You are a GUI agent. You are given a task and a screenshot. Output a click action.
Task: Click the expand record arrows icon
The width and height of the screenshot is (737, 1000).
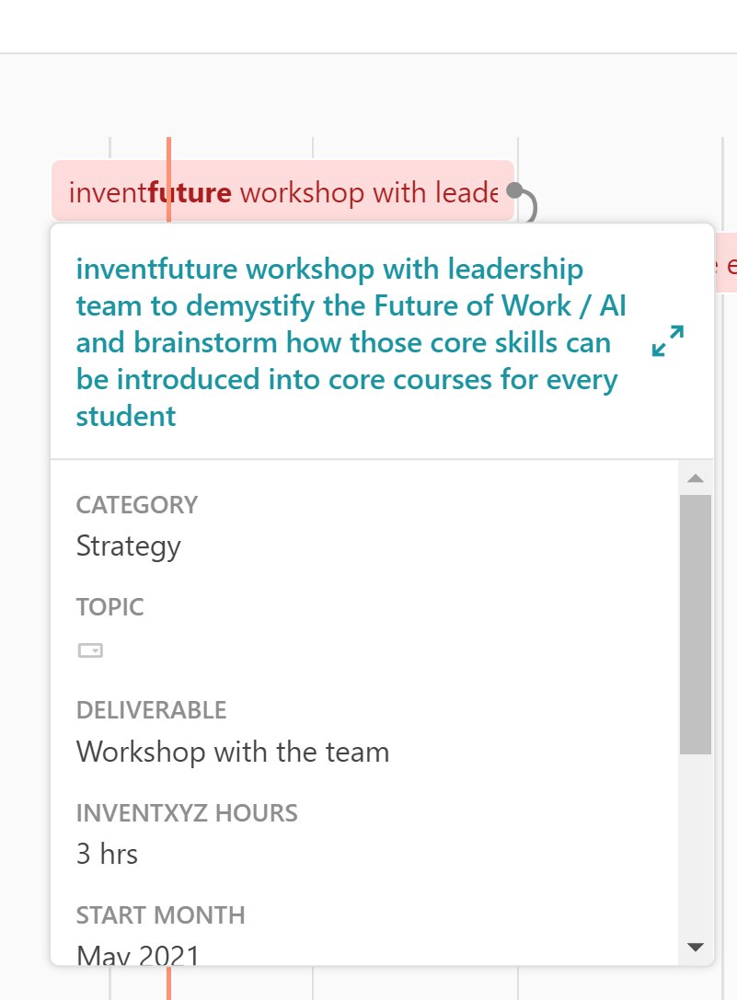[x=667, y=341]
